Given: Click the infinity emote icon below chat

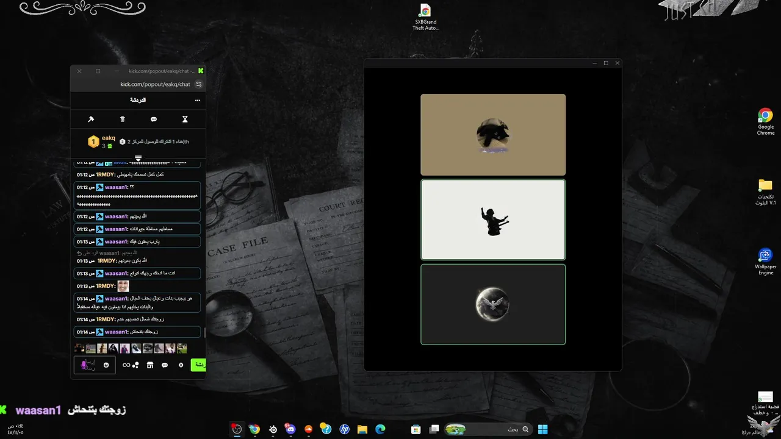Looking at the screenshot, I should [126, 365].
